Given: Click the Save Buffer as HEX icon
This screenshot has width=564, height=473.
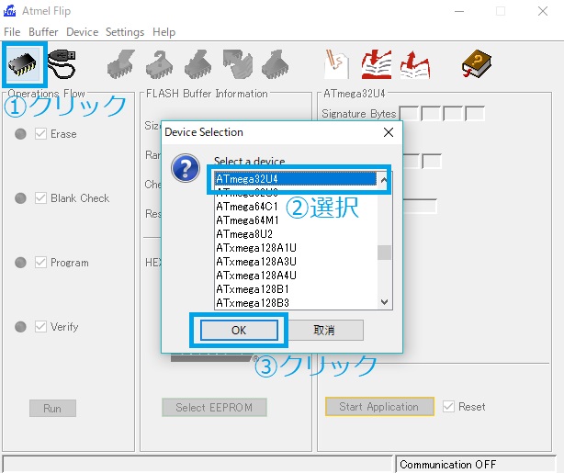Looking at the screenshot, I should (x=415, y=64).
